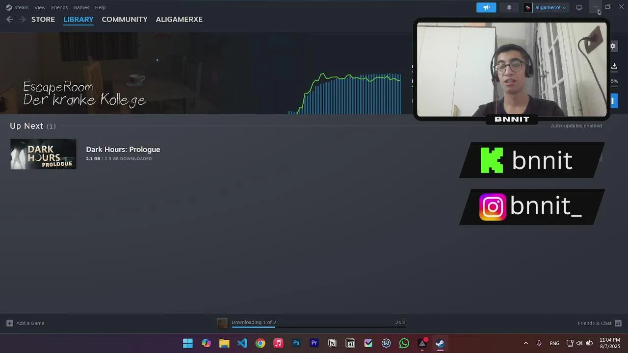Open WhatsApp from the taskbar
The height and width of the screenshot is (353, 628).
click(404, 343)
